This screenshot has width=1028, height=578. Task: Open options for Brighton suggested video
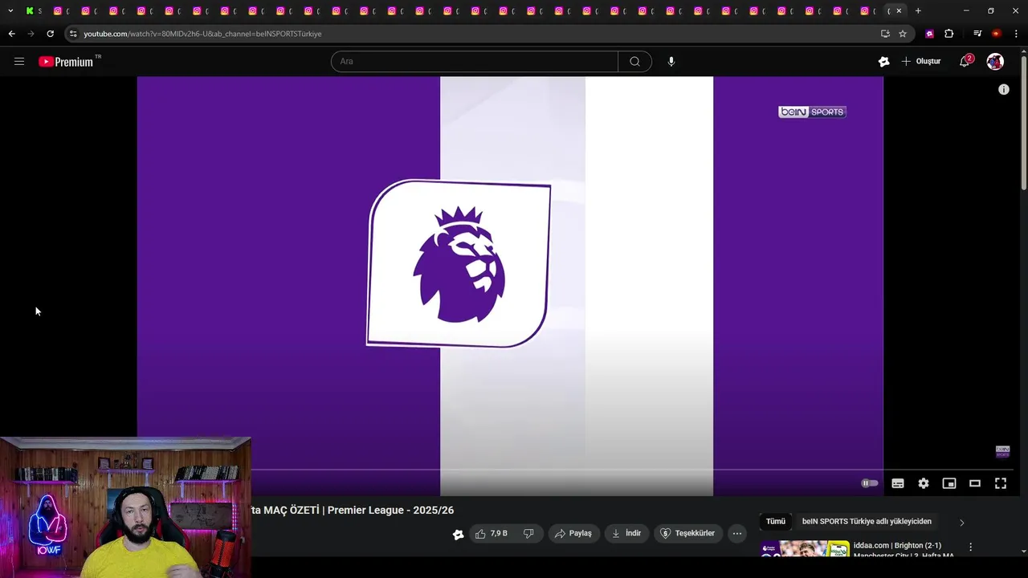pos(970,547)
